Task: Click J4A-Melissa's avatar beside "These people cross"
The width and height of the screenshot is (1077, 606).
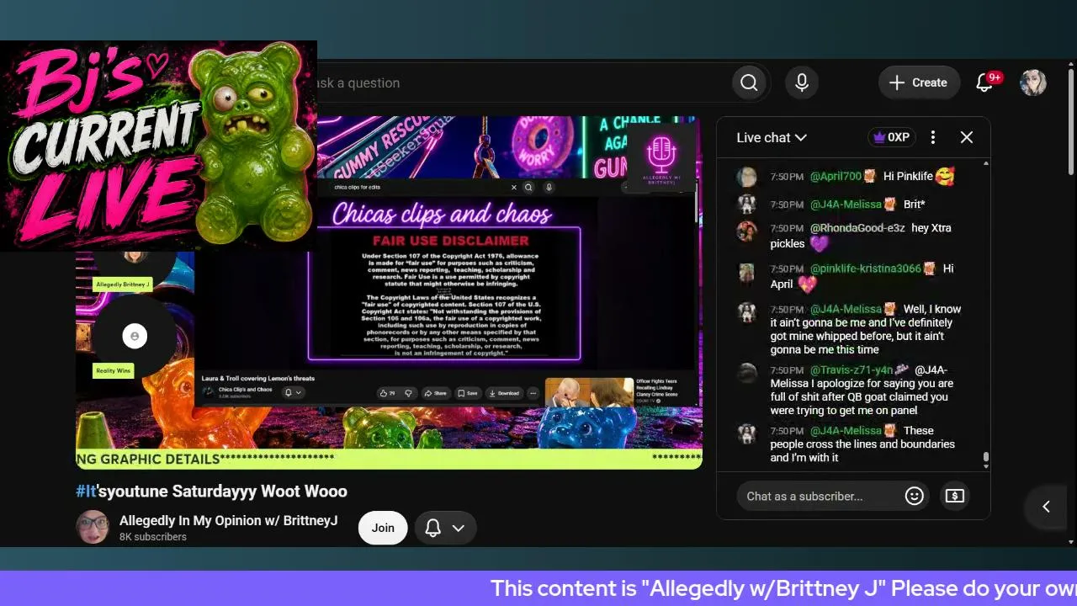Action: pos(746,433)
